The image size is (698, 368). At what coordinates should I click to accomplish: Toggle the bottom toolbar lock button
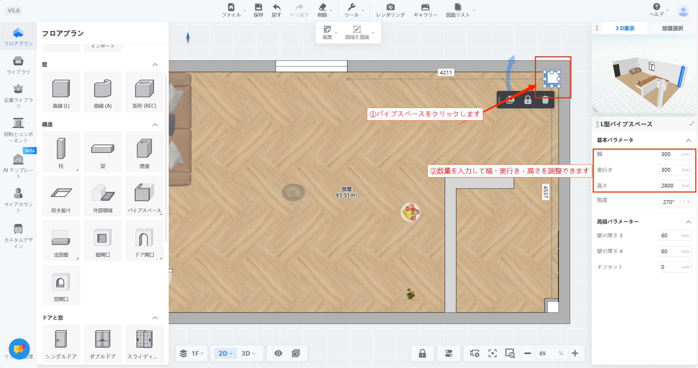click(x=422, y=353)
